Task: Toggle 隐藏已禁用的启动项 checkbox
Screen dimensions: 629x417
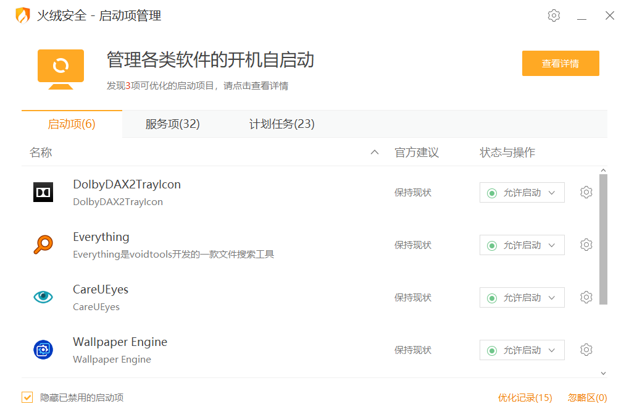Action: 27,397
